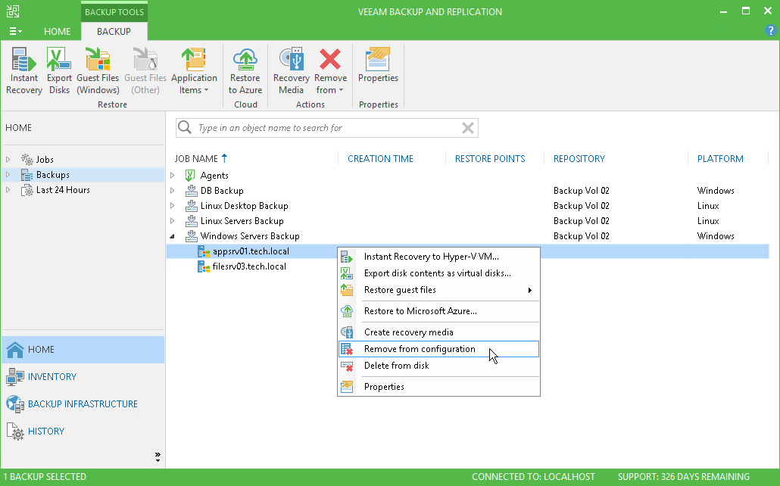Expand the Last 24 Hours node
Viewport: 780px width, 486px height.
pos(8,189)
